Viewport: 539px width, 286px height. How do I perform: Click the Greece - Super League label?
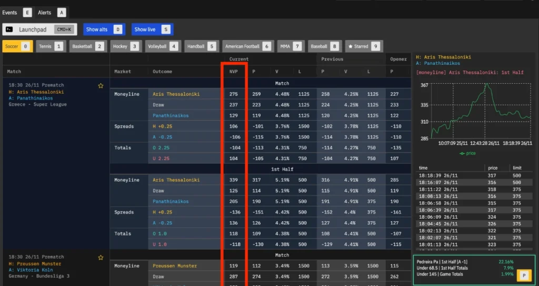coord(37,104)
